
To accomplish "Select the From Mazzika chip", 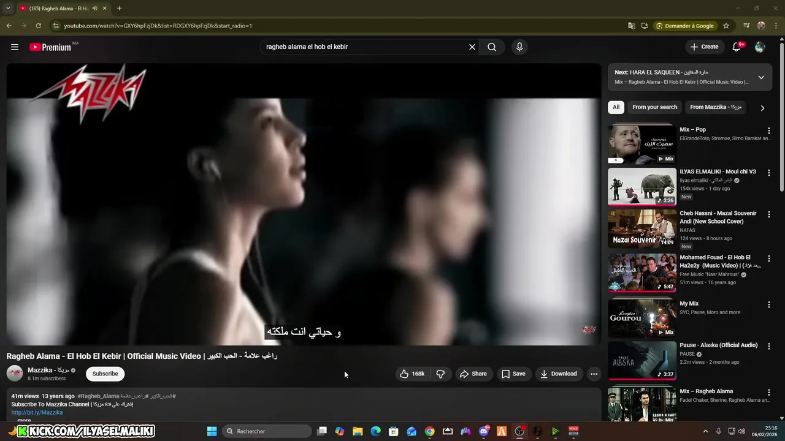I will coord(716,107).
